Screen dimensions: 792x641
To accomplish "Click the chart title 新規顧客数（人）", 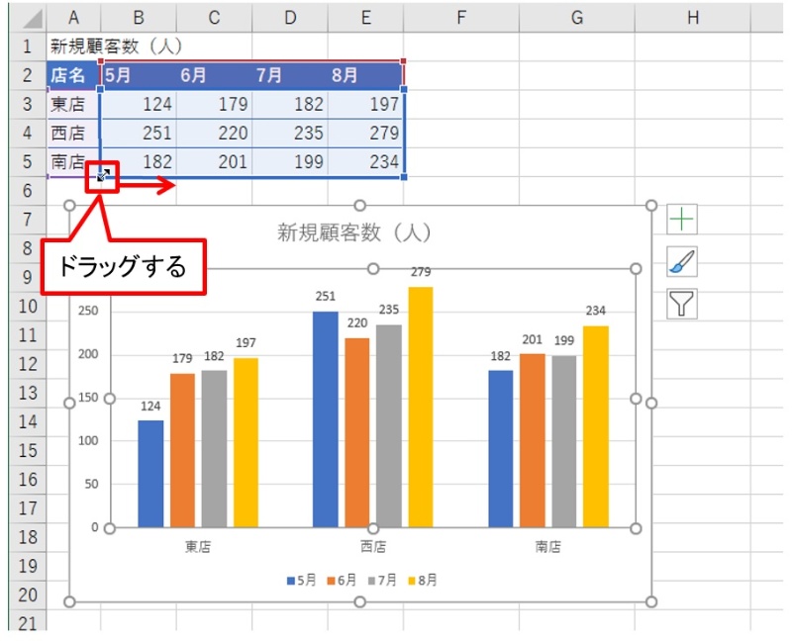I will (x=357, y=229).
